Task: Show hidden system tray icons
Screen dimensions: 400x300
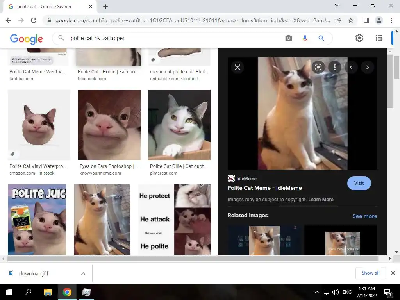Action: (316, 292)
